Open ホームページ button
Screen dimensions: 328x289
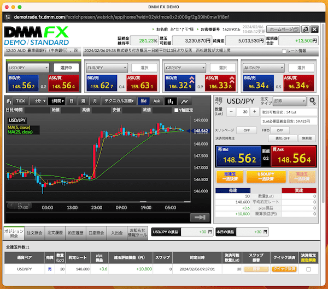click(283, 29)
